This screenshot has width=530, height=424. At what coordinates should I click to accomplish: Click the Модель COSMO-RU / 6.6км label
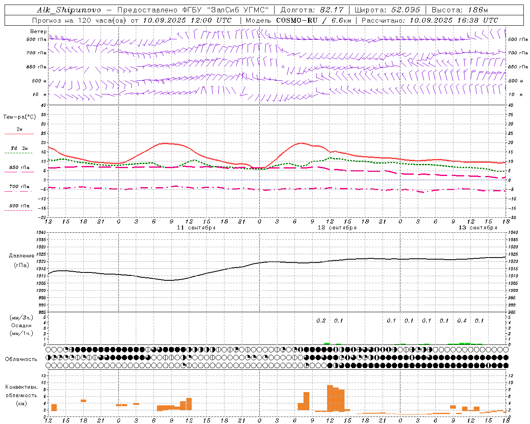[299, 20]
